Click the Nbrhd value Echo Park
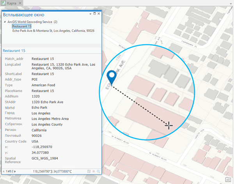Image resolution: width=234 pixels, height=184 pixels. (39, 108)
